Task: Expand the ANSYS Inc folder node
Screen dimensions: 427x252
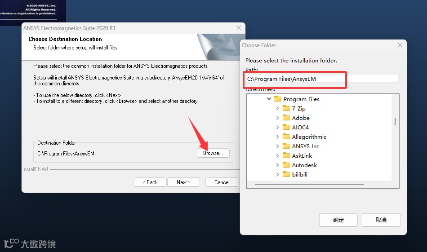Action: click(277, 146)
